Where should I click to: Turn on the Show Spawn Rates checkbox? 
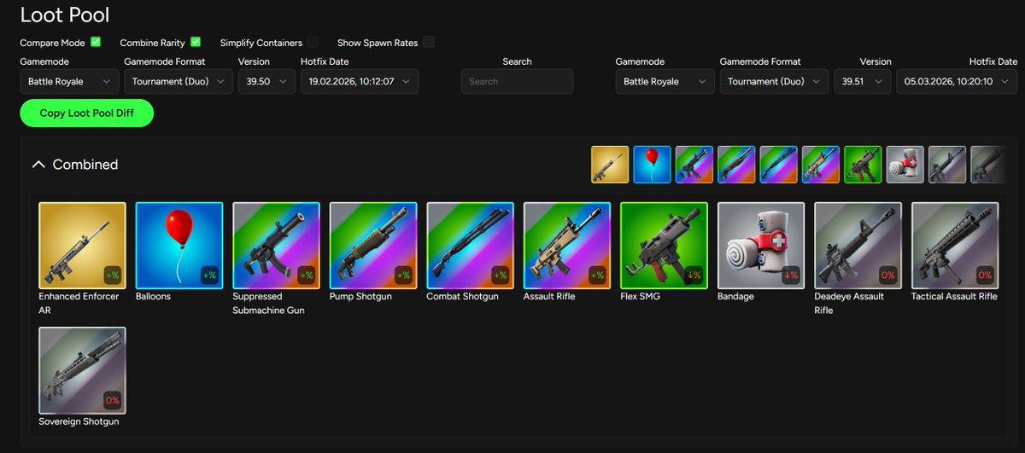(429, 42)
